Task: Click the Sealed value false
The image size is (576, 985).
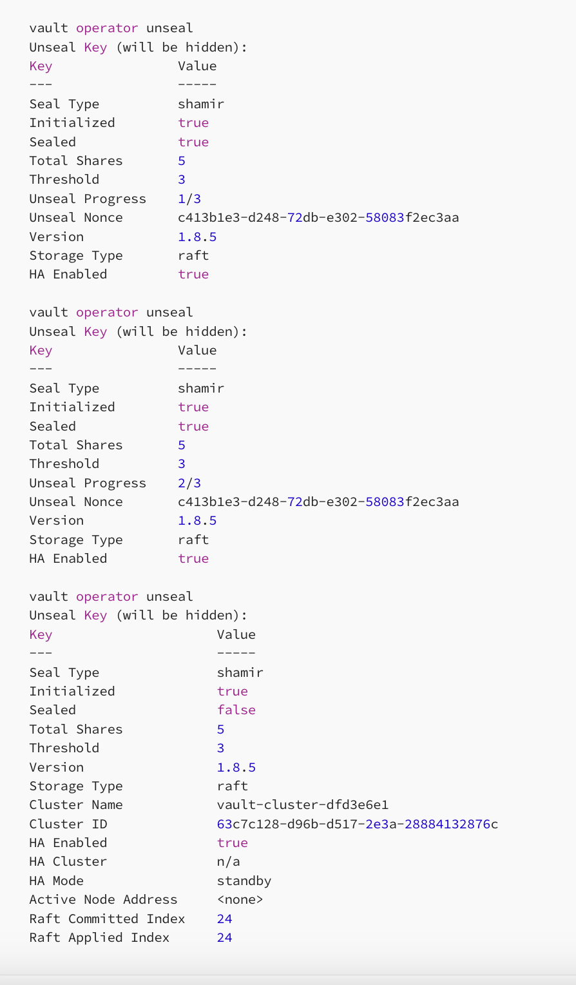Action: 236,710
